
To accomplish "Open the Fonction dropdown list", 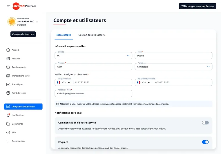I will pos(173,67).
